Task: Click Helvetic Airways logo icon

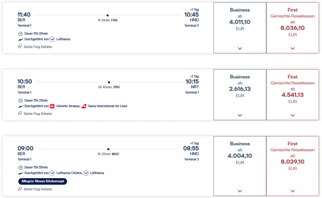Action: [x=52, y=106]
